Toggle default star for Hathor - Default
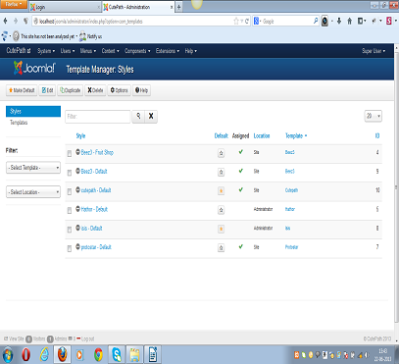The height and width of the screenshot is (364, 399). pos(221,210)
